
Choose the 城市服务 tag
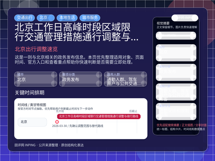(x=90, y=18)
